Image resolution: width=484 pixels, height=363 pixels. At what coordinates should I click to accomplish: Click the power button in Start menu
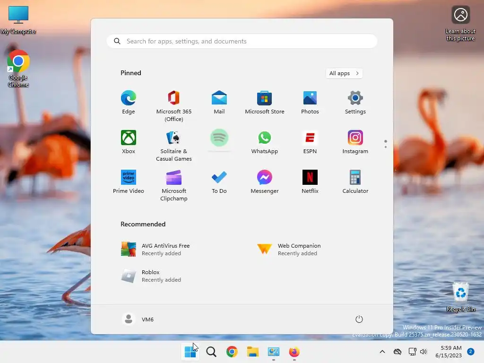pos(359,319)
